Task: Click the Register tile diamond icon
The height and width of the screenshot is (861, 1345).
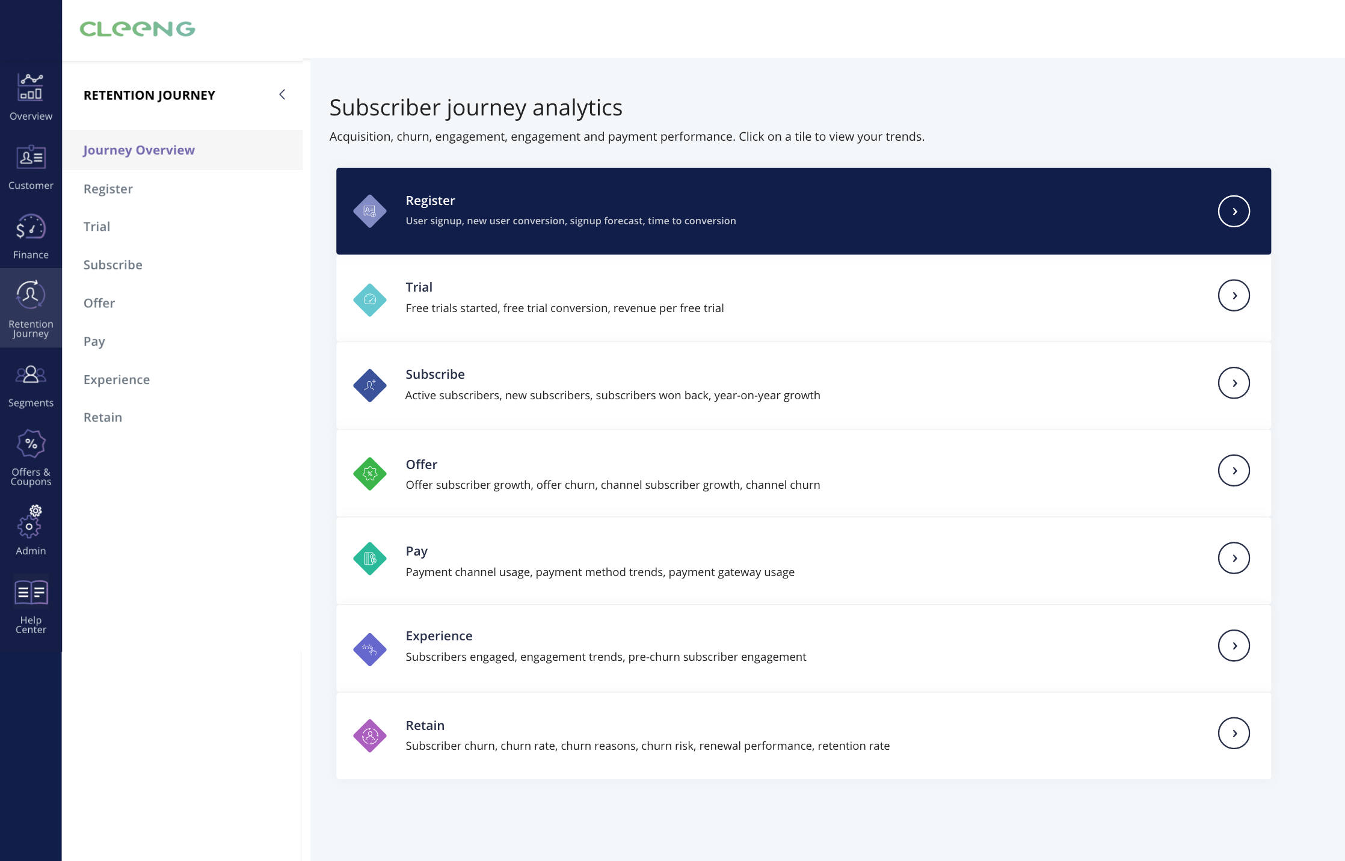Action: (370, 211)
